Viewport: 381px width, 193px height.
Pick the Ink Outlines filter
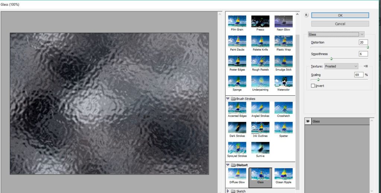tap(260, 128)
